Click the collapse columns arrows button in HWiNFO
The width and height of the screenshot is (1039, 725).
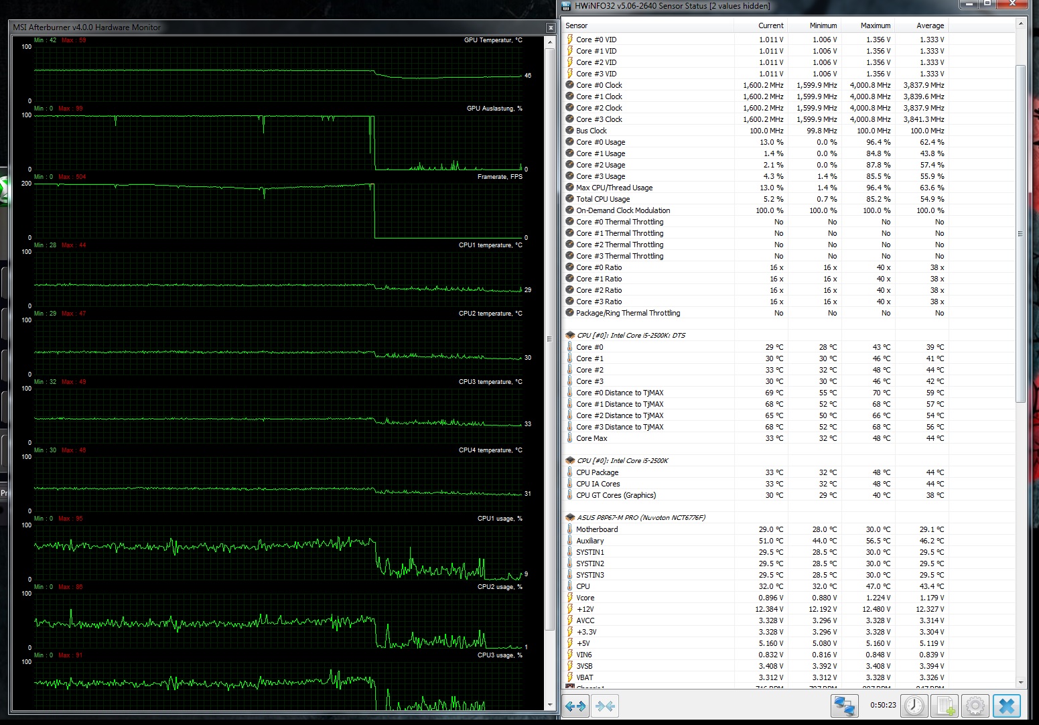coord(605,706)
